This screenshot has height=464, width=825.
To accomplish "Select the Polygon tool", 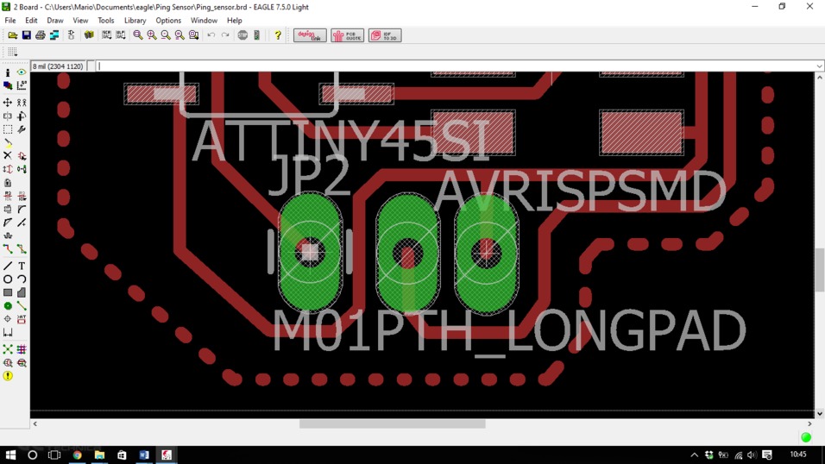I will click(x=22, y=292).
